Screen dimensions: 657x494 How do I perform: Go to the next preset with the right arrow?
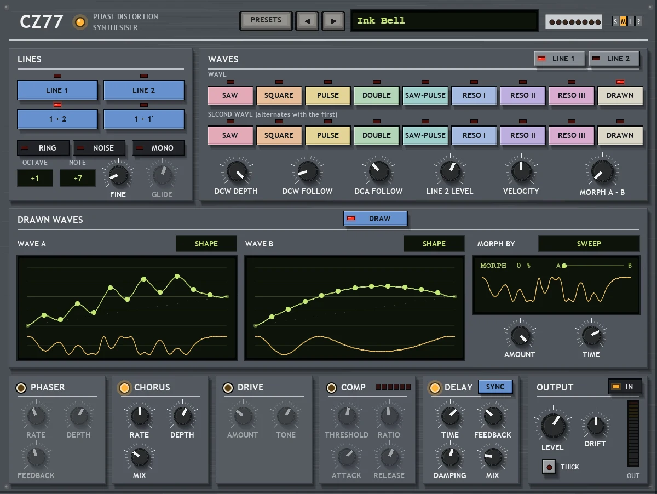tap(333, 21)
